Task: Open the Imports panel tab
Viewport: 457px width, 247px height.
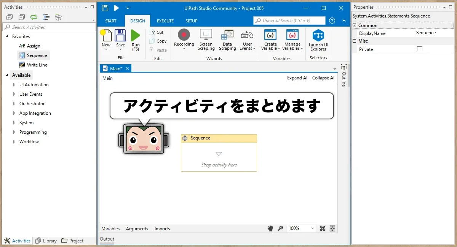Action: click(x=162, y=229)
